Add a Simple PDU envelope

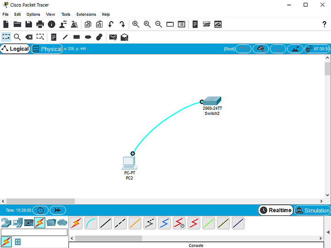[113, 37]
